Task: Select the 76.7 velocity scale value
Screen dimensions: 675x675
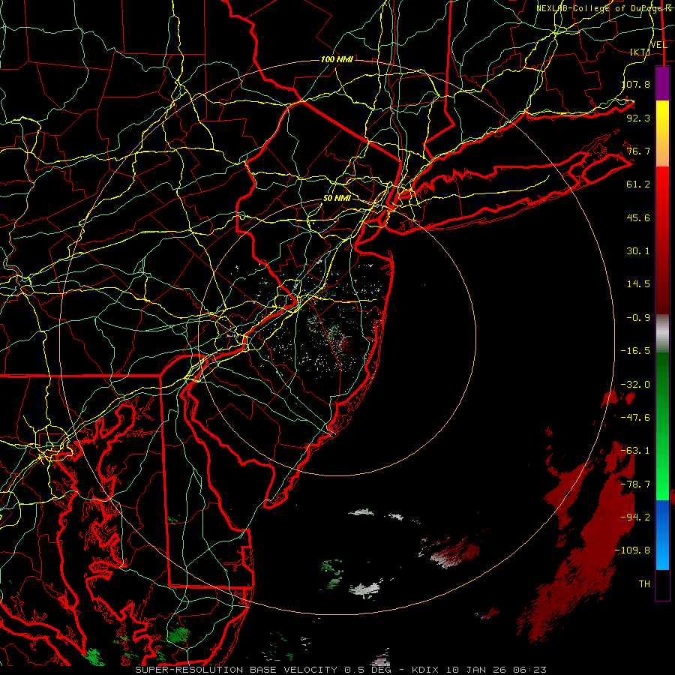Action: pyautogui.click(x=638, y=151)
